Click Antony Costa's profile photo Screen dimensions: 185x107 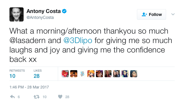(17, 14)
